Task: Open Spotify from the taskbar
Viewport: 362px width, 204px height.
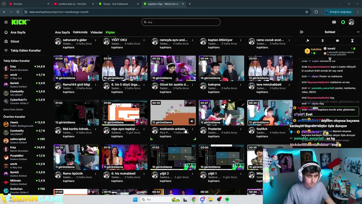Action: click(x=227, y=199)
